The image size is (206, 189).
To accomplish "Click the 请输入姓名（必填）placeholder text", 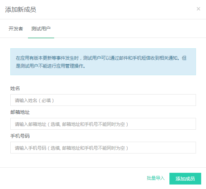I will pos(35,100).
